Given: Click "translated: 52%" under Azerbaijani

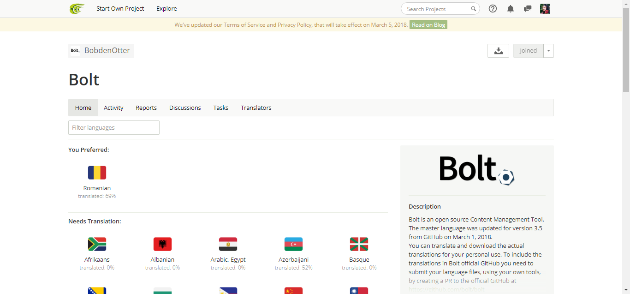Looking at the screenshot, I should (x=293, y=268).
